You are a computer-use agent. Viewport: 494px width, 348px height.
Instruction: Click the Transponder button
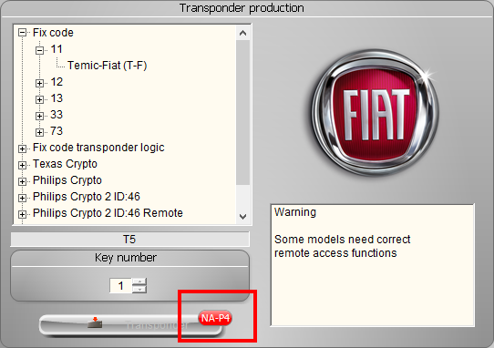click(x=130, y=324)
